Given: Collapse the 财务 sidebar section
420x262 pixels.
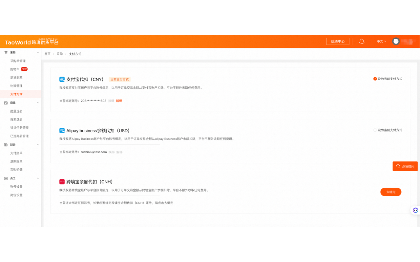Looking at the screenshot, I should [x=38, y=145].
